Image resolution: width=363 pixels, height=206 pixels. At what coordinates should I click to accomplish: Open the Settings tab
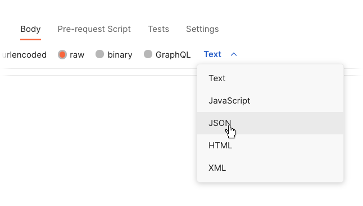click(202, 29)
